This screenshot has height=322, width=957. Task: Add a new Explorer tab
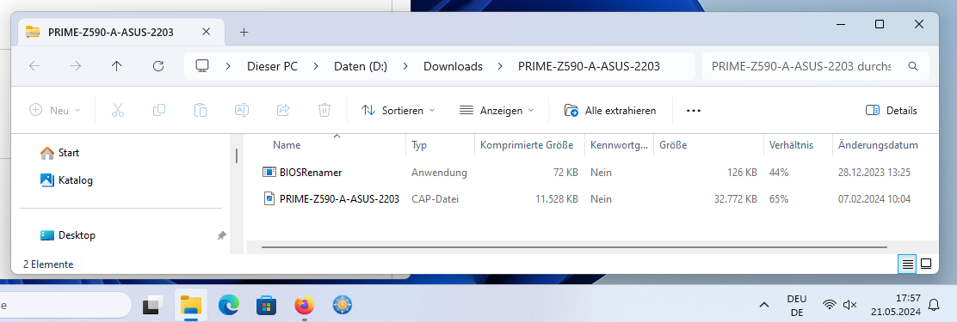pyautogui.click(x=244, y=33)
